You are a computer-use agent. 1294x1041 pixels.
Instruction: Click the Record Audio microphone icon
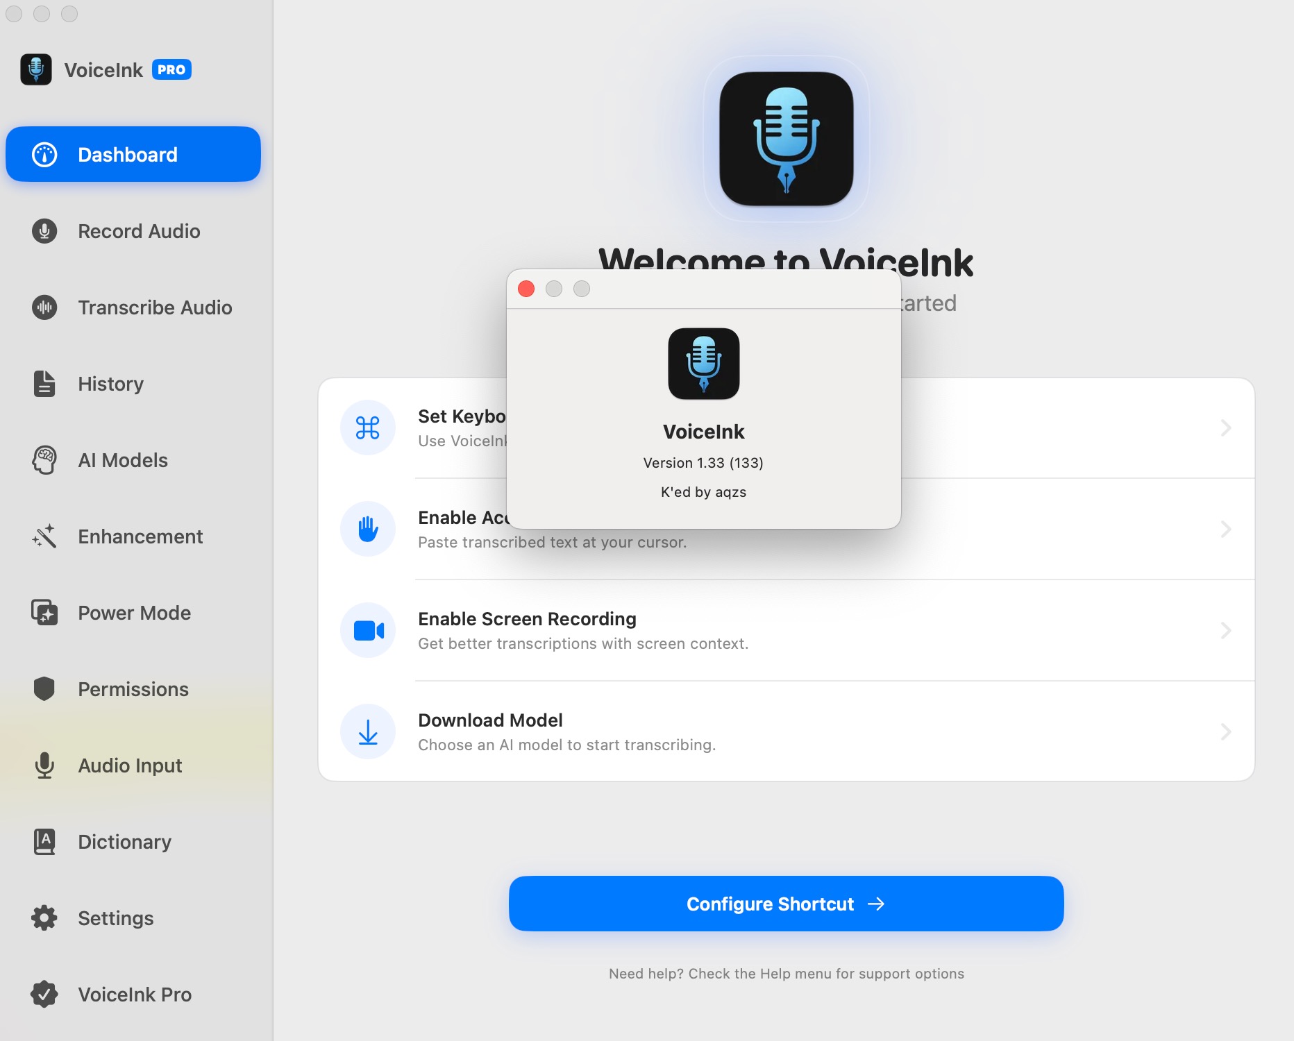(x=44, y=230)
